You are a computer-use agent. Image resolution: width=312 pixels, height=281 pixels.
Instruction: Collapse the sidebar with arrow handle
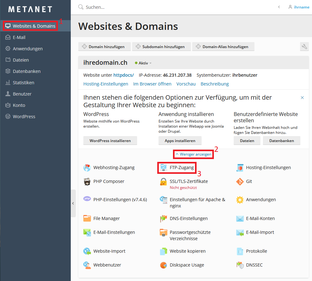click(73, 203)
